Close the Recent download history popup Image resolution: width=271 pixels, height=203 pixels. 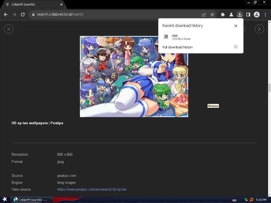pyautogui.click(x=236, y=26)
